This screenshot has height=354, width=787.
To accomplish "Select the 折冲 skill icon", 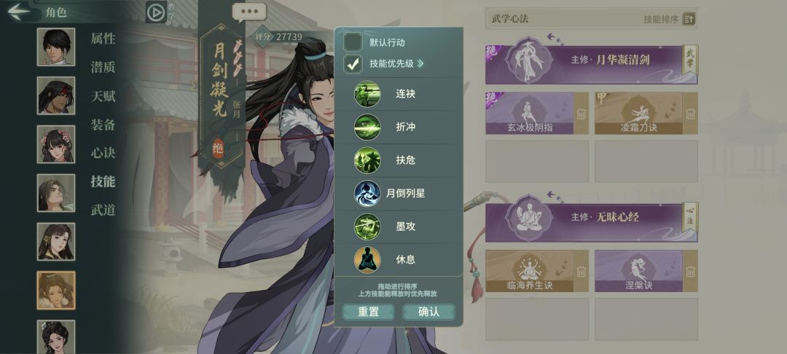I will 367,127.
